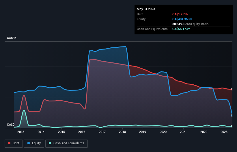Click the red Debt endpoint marker

click(x=232, y=89)
